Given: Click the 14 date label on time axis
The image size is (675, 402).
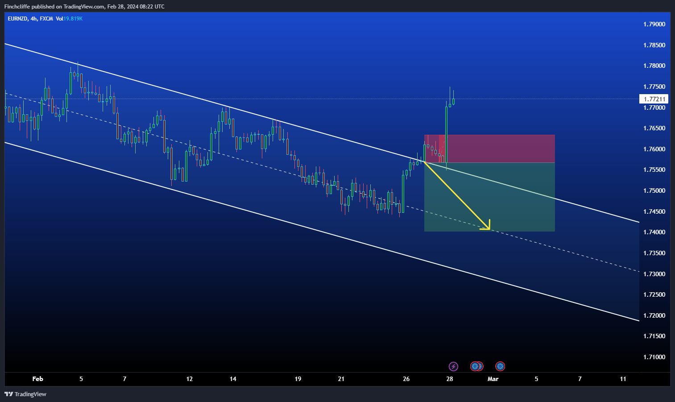Looking at the screenshot, I should click(233, 379).
